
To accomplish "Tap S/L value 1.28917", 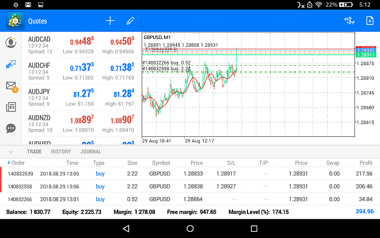I will tap(226, 173).
